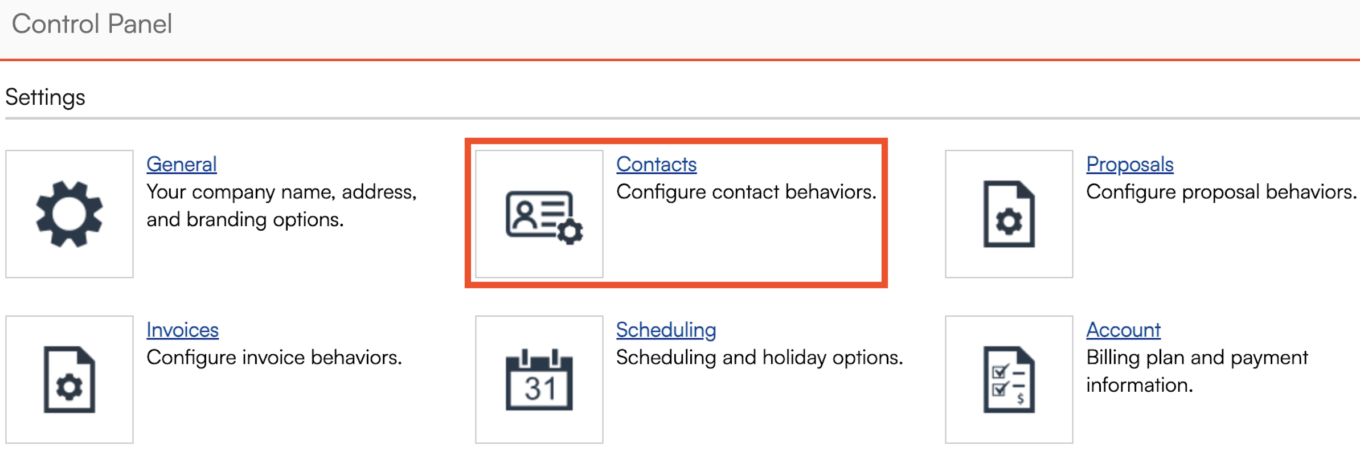Click the 'Configure proposal behaviors.' description
The image size is (1360, 451).
(1220, 192)
